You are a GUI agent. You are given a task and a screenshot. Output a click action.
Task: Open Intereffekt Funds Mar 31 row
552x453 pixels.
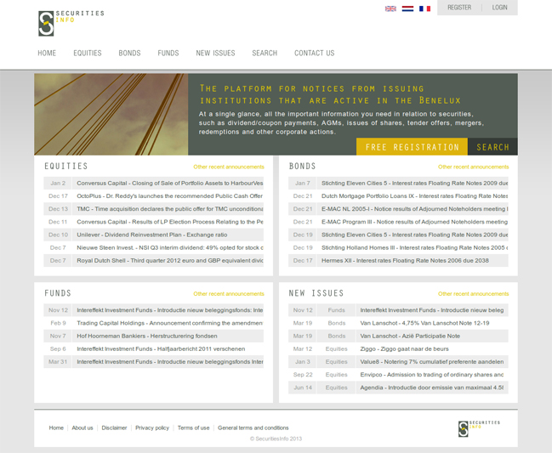point(153,361)
